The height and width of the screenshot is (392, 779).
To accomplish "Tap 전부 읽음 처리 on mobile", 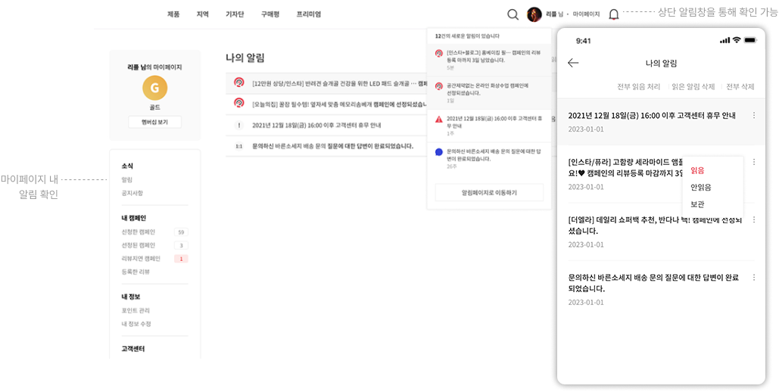I will [x=638, y=87].
